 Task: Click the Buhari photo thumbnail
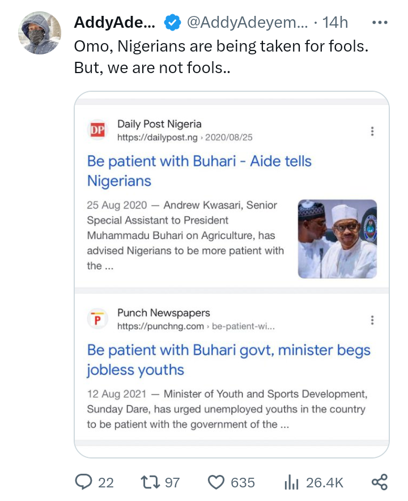click(x=337, y=239)
